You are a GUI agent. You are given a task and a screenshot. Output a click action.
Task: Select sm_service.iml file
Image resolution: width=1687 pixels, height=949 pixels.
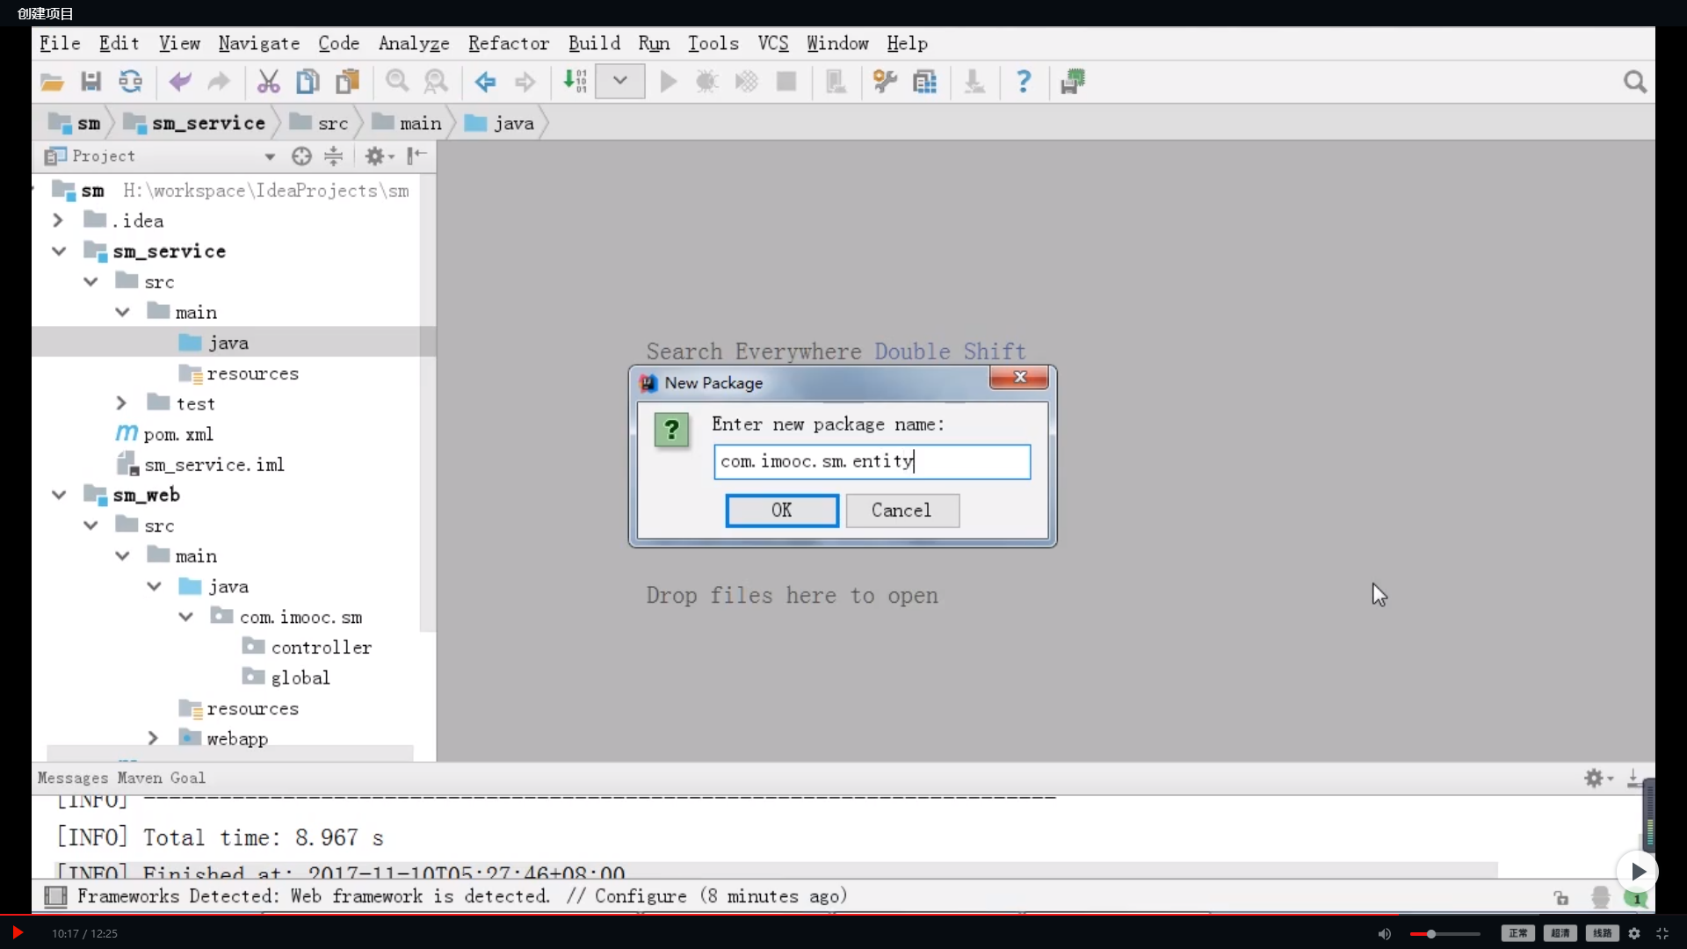[x=201, y=464]
